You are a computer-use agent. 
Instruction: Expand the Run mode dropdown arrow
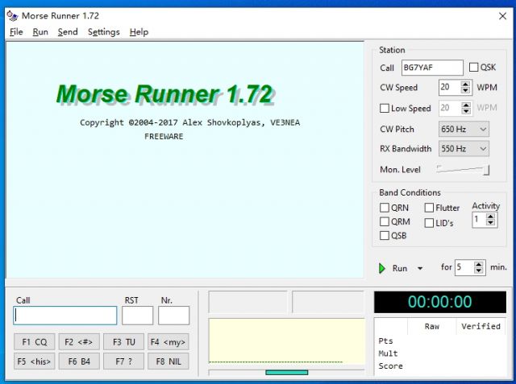[x=420, y=268]
